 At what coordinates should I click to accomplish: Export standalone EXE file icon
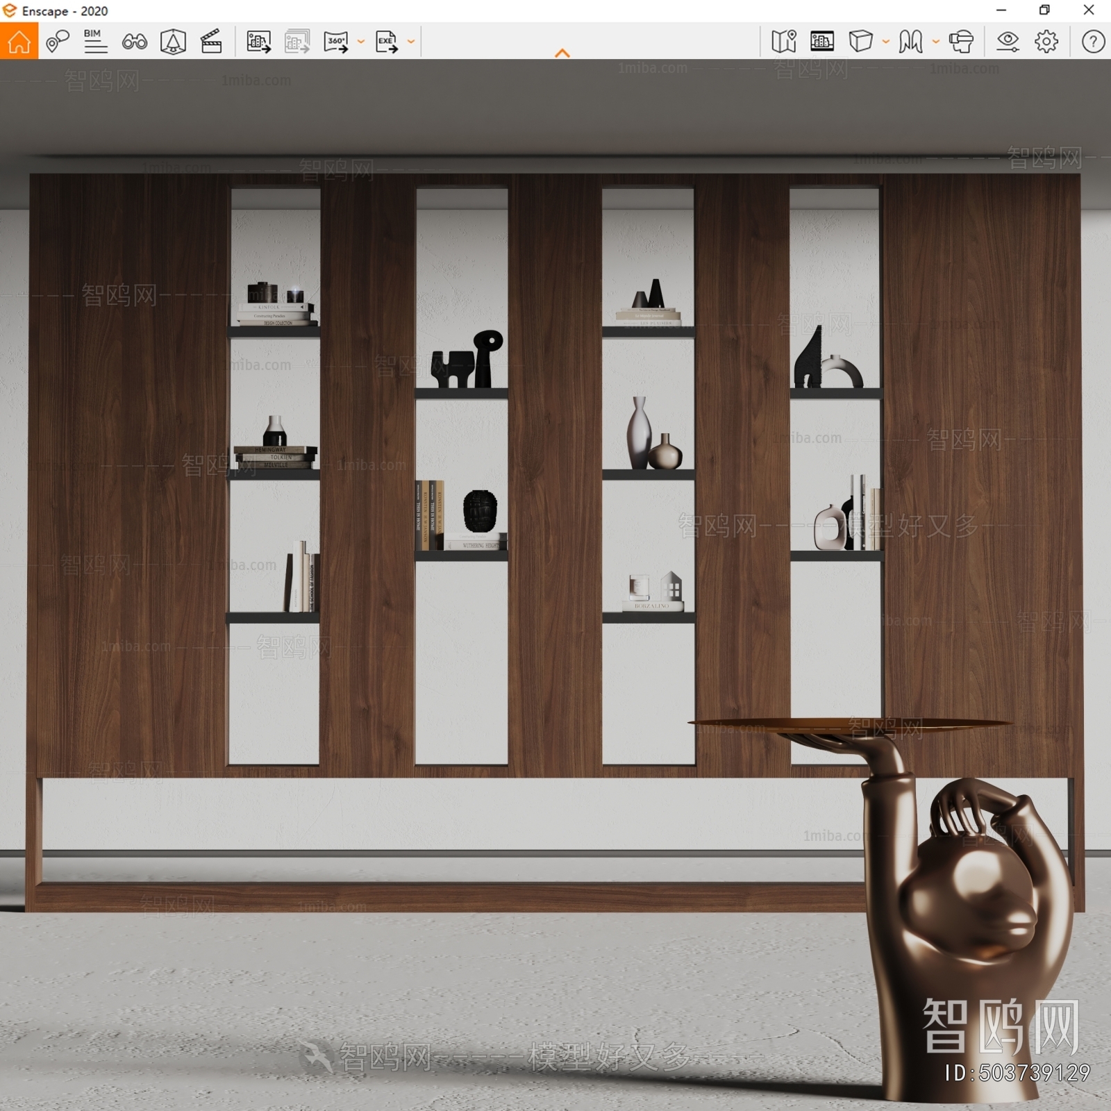(387, 42)
